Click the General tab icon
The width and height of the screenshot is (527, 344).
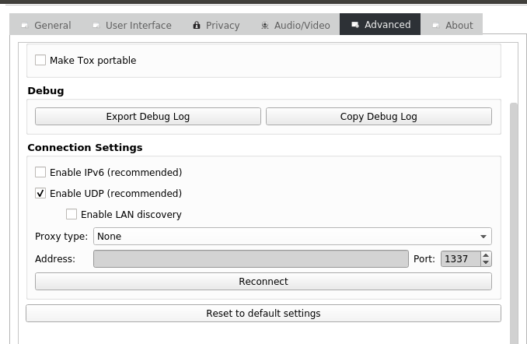[25, 25]
